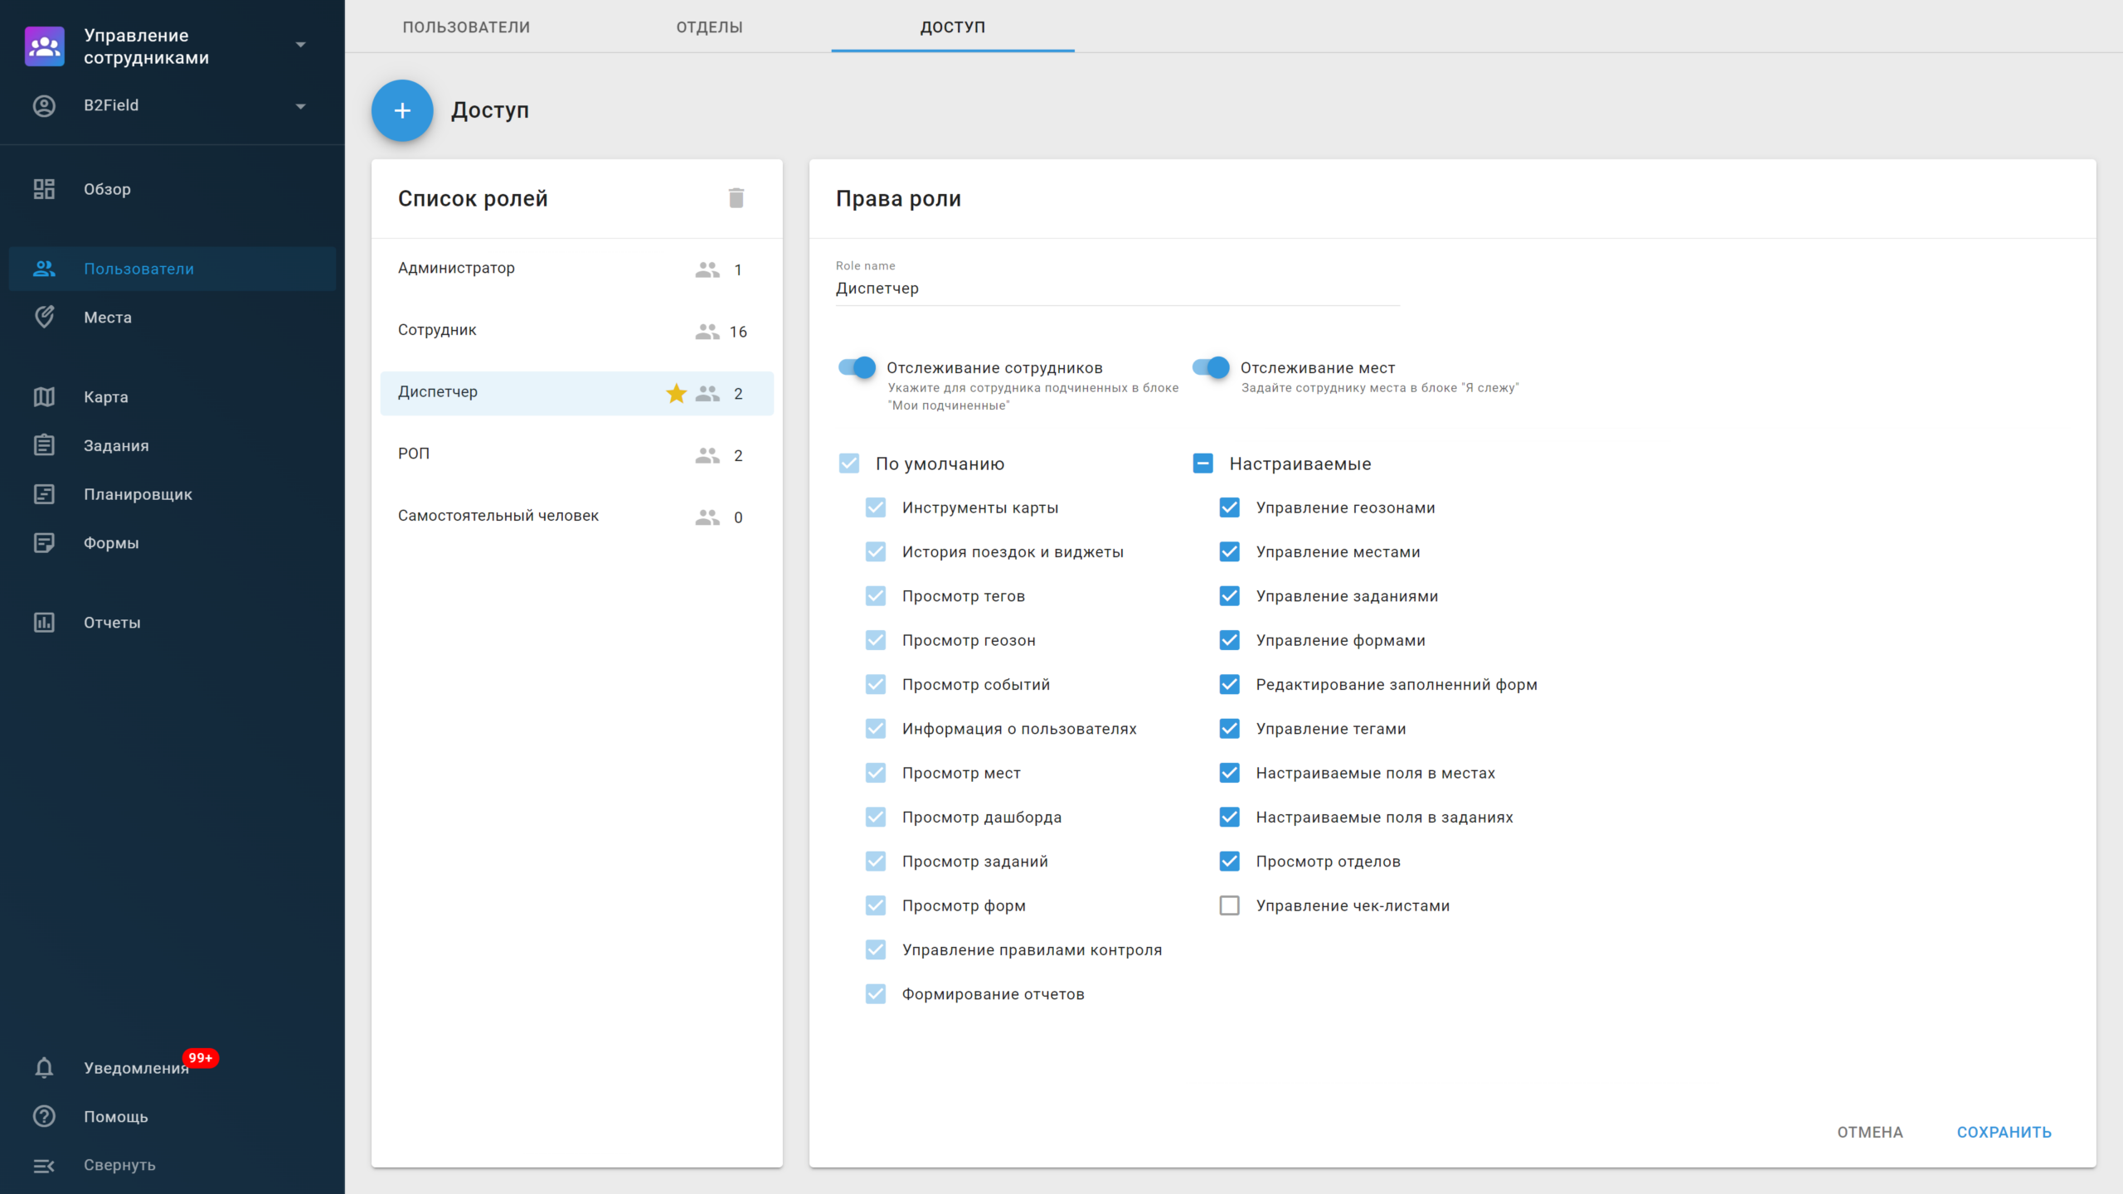2123x1194 pixels.
Task: Click the Помощь question mark icon
Action: 44,1116
